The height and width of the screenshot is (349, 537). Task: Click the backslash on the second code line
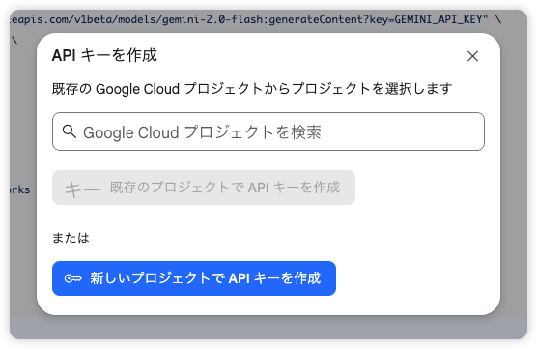(14, 41)
